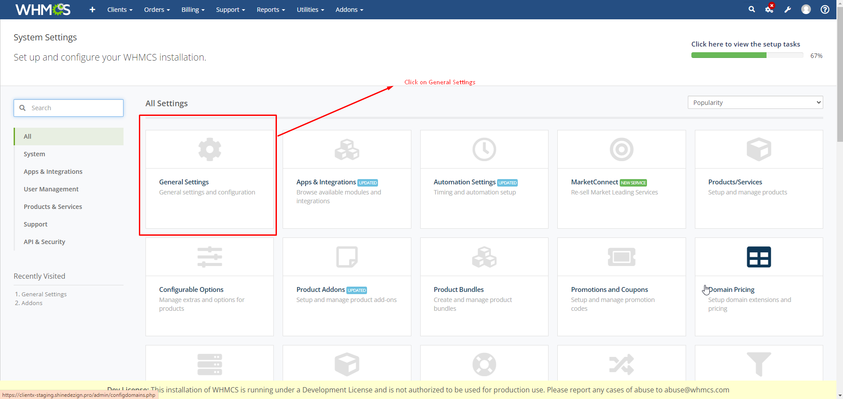Image resolution: width=843 pixels, height=399 pixels.
Task: Click the plus quick-add icon
Action: 92,10
